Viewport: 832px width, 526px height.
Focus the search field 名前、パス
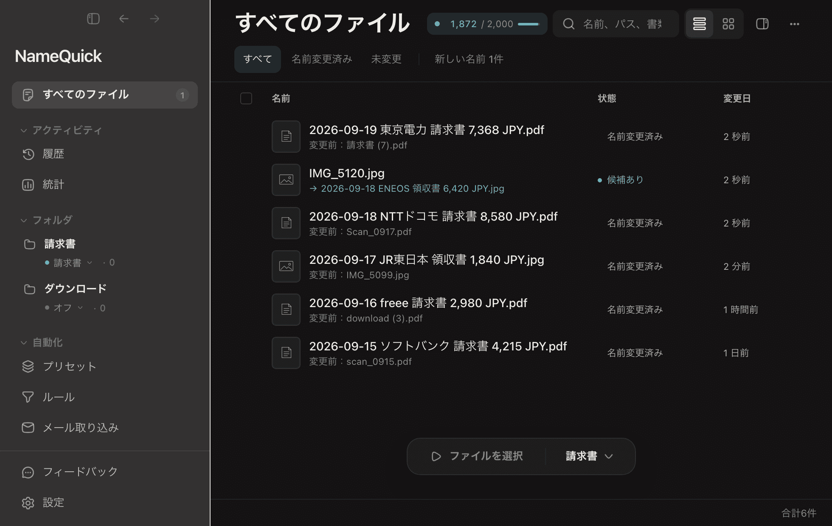point(616,24)
